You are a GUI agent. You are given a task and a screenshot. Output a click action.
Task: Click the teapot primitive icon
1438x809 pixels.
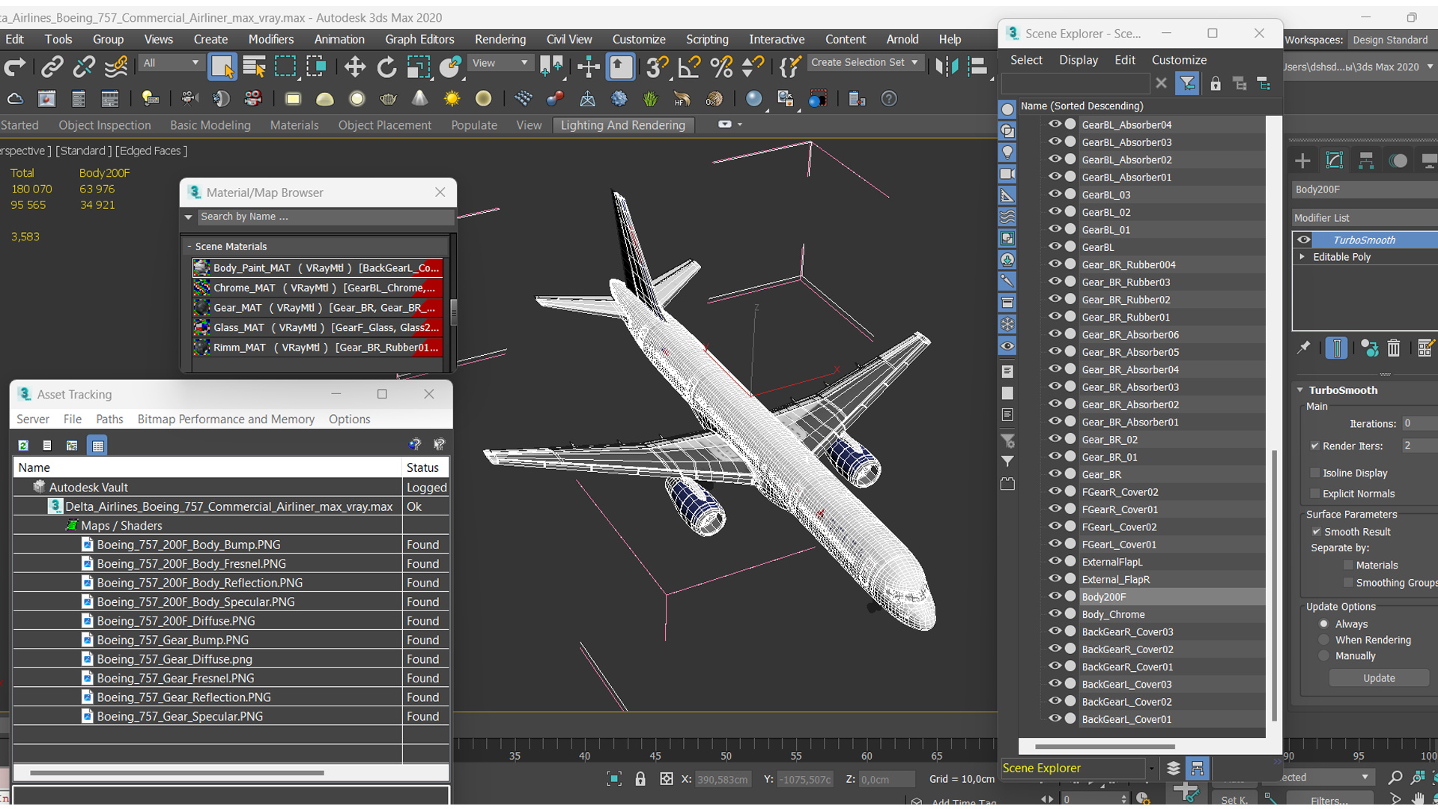pyautogui.click(x=388, y=99)
